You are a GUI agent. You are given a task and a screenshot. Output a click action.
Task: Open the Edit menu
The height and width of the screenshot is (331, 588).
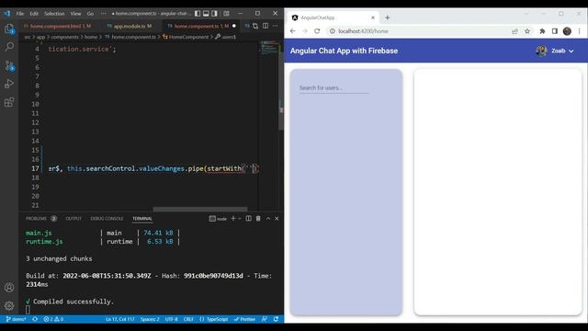click(x=34, y=14)
